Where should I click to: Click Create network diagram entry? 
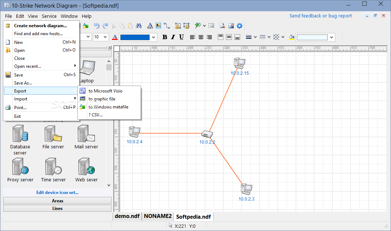click(x=41, y=26)
